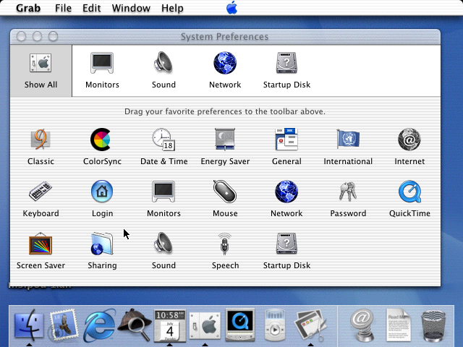This screenshot has height=347, width=463.
Task: Close the System Preferences window
Action: coord(22,36)
